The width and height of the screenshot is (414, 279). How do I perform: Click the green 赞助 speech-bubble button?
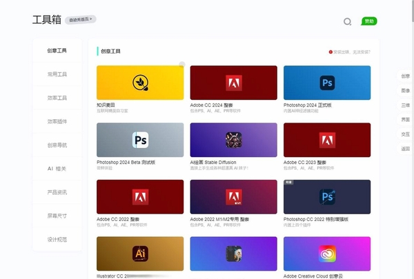(x=369, y=21)
